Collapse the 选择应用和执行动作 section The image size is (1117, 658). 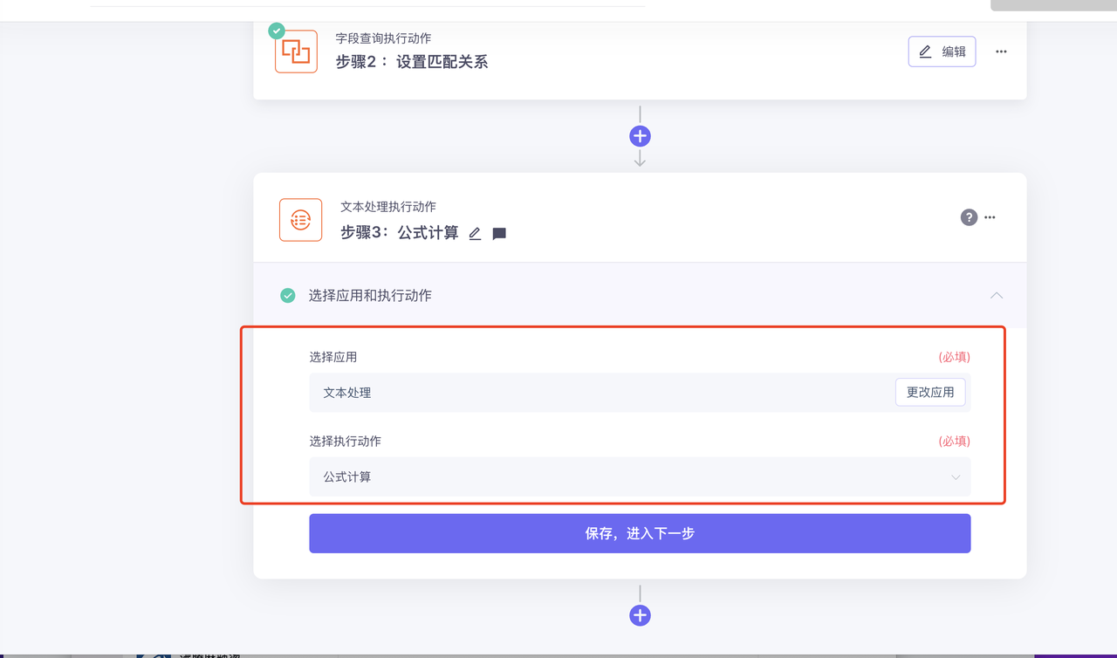pyautogui.click(x=997, y=296)
